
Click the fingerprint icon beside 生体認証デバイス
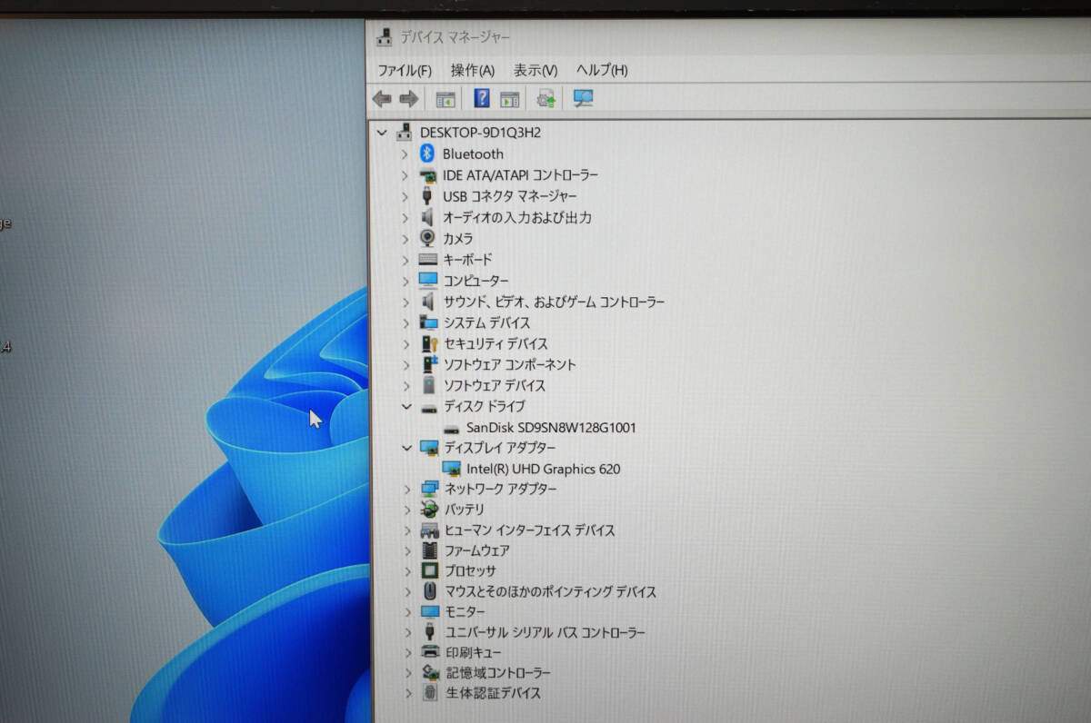[x=431, y=693]
